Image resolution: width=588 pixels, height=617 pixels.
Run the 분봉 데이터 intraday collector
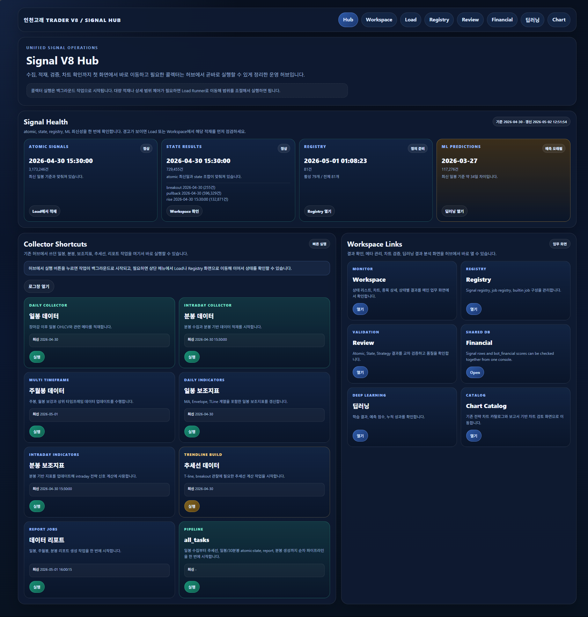pos(192,357)
